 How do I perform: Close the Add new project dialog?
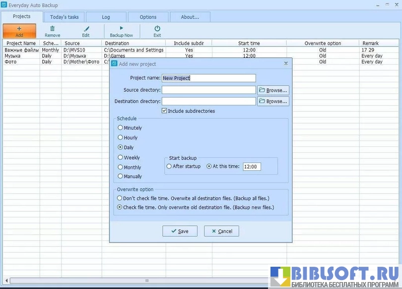point(285,64)
